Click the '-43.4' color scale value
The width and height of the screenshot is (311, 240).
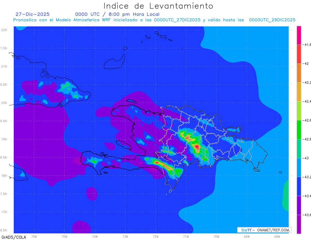307,196
